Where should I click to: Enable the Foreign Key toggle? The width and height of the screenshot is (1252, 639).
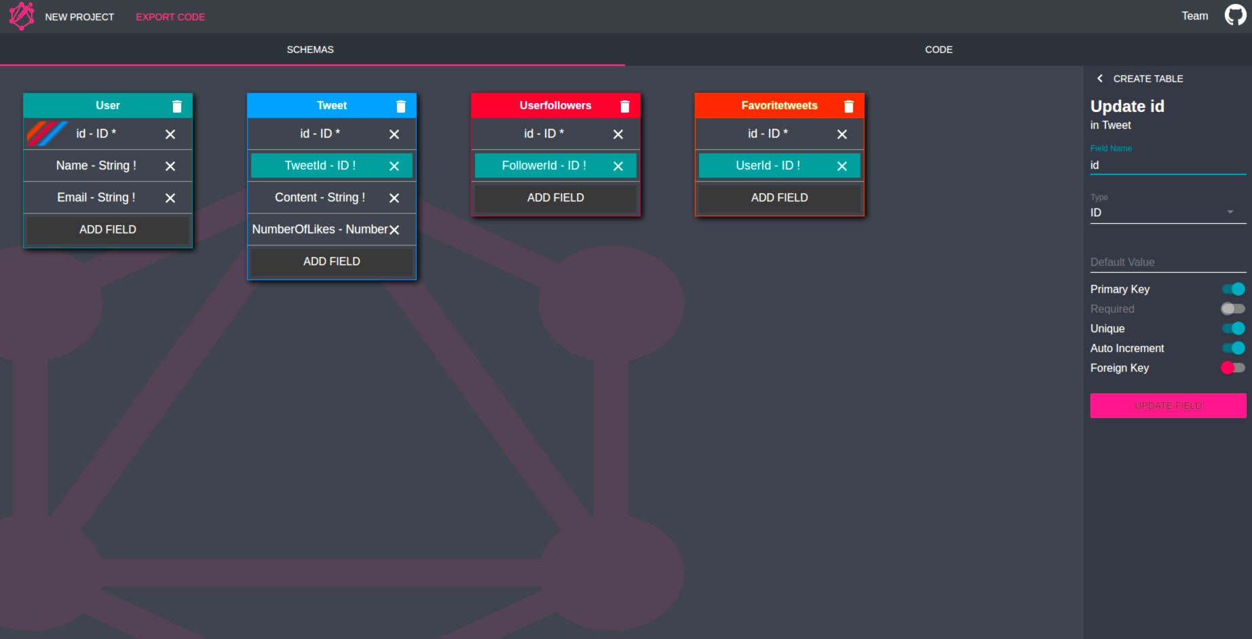1233,368
